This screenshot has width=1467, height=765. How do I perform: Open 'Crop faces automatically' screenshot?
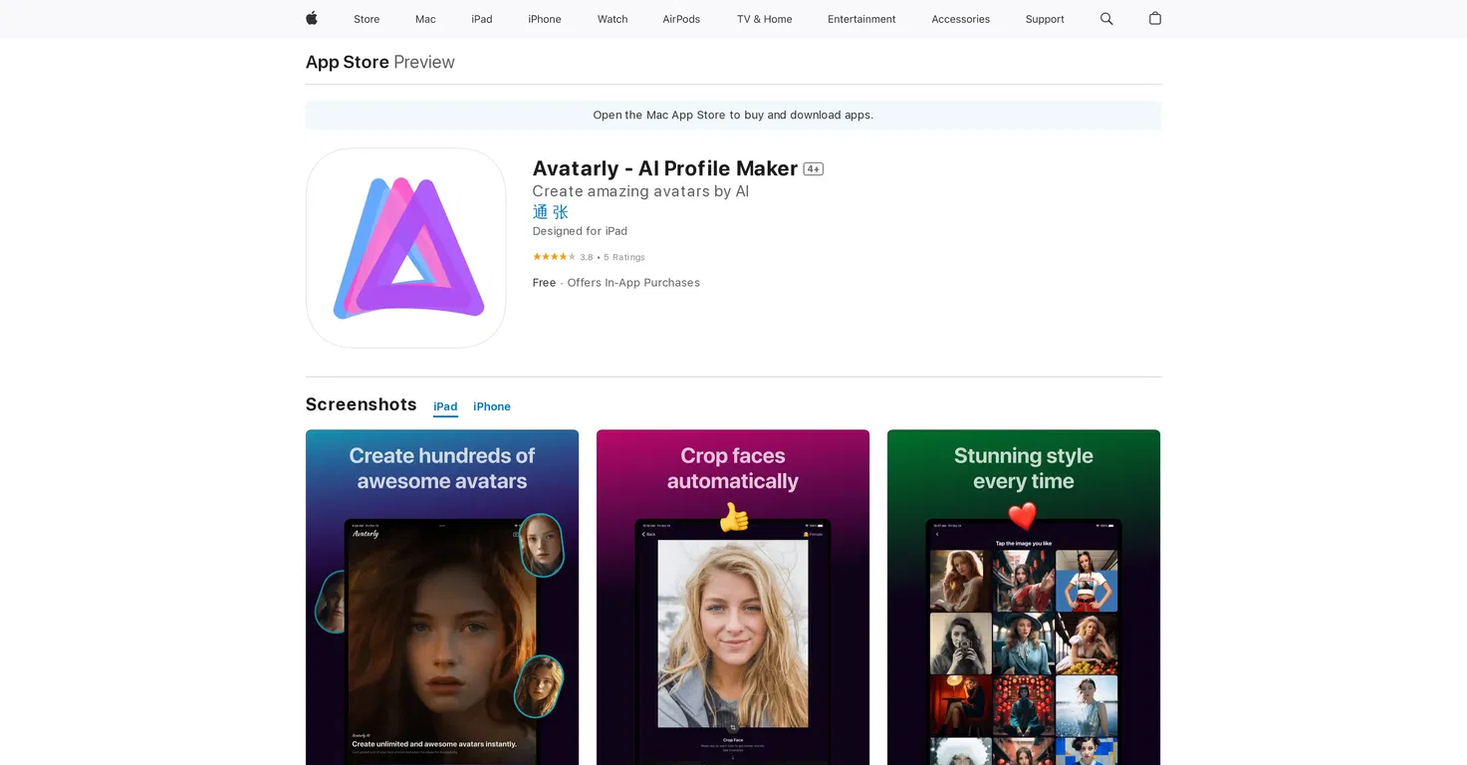coord(733,597)
